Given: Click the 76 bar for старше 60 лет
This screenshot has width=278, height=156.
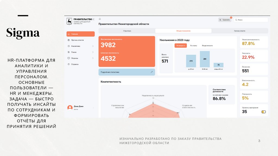Looking at the screenshot, I should (x=219, y=65).
